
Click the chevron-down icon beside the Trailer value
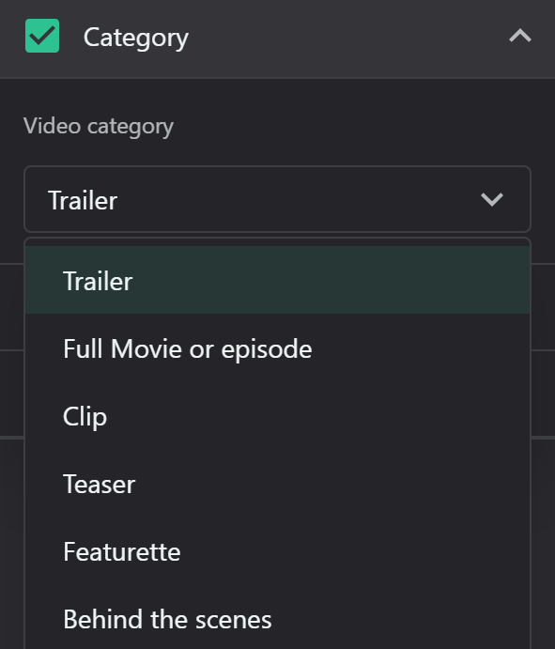pos(492,199)
